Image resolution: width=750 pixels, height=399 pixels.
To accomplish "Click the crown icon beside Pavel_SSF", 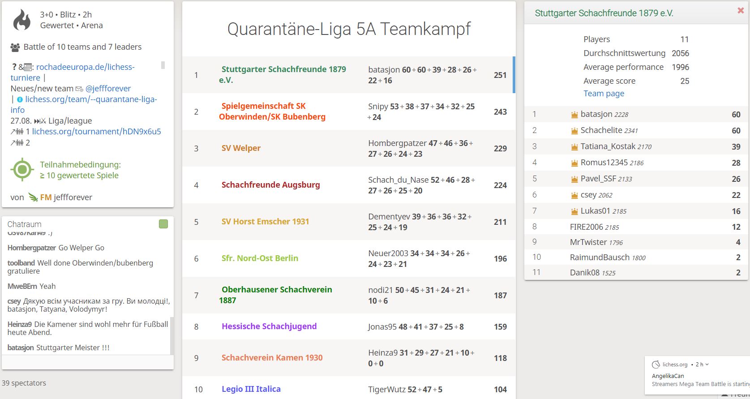I will coord(574,179).
